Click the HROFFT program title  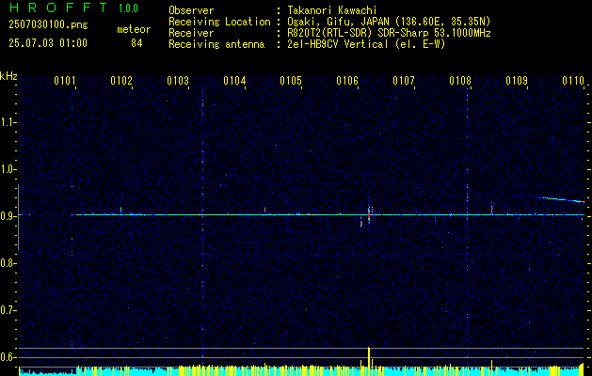pyautogui.click(x=58, y=8)
